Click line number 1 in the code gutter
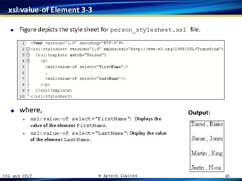Image resolution: width=242 pixels, height=181 pixels. (x=23, y=43)
